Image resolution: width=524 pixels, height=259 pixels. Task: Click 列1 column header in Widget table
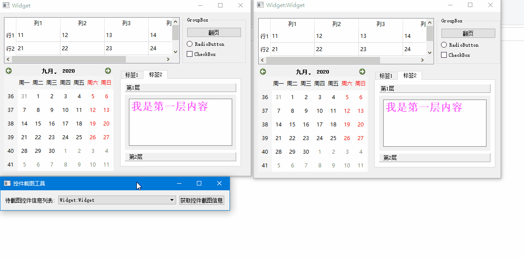point(38,23)
